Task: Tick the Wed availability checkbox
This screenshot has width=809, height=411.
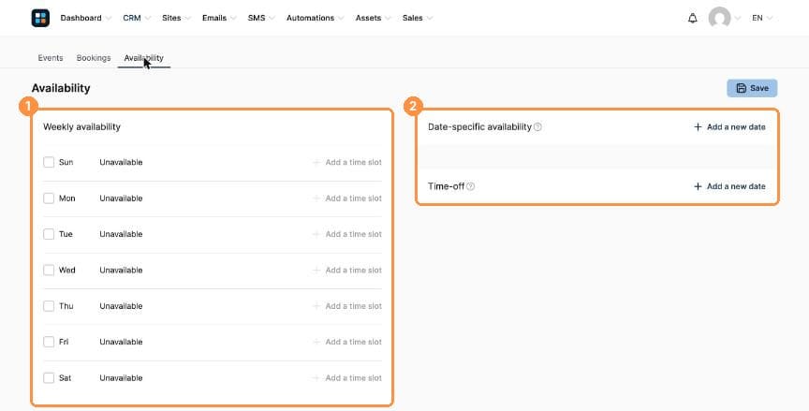Action: [x=49, y=271]
